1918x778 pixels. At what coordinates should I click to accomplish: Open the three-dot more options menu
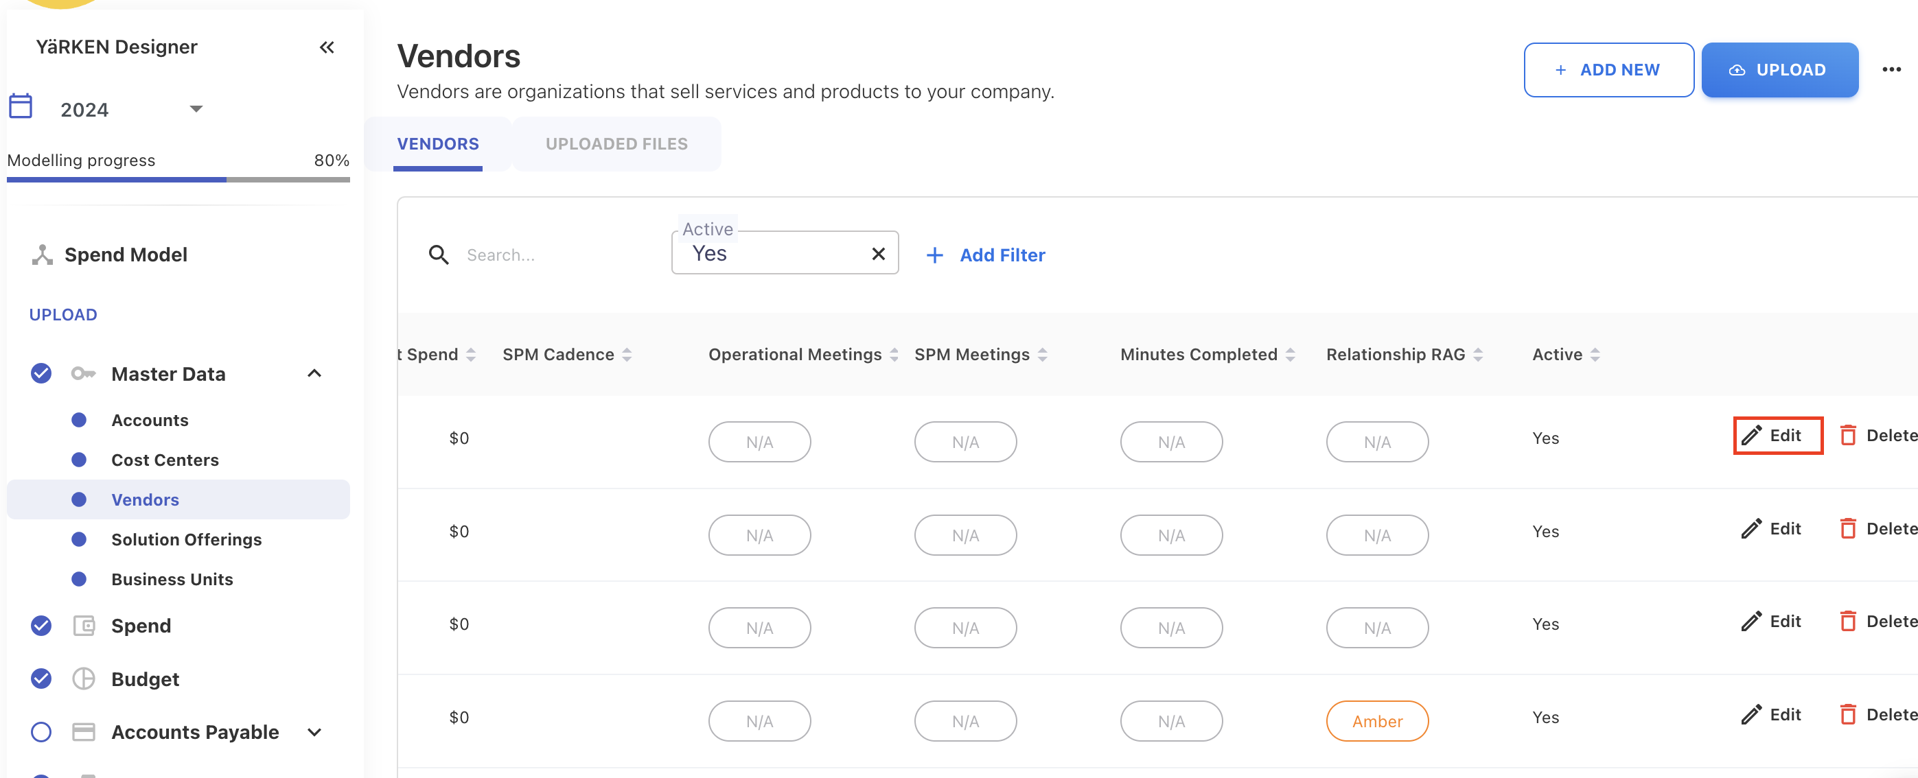coord(1891,69)
